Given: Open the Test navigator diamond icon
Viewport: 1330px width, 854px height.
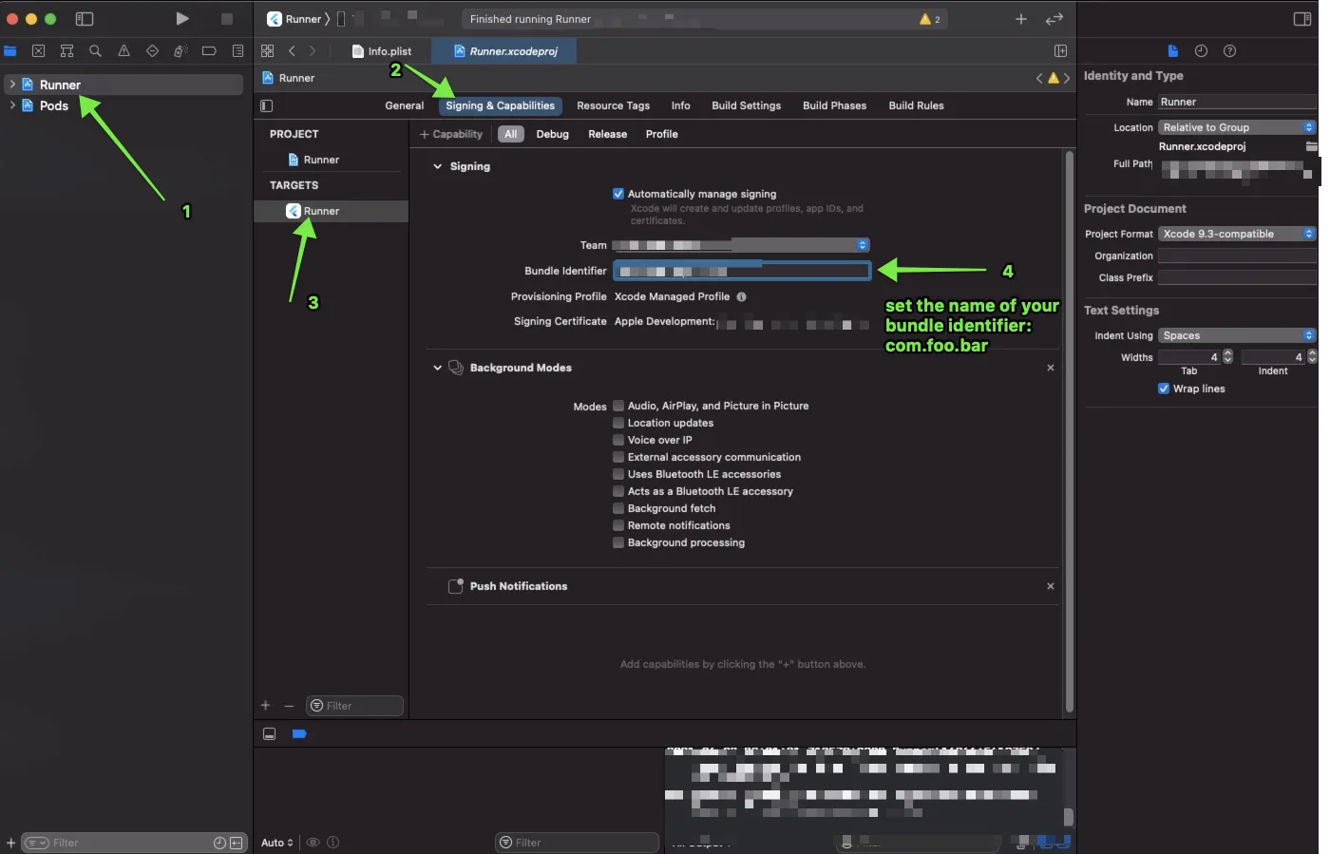Looking at the screenshot, I should (152, 51).
